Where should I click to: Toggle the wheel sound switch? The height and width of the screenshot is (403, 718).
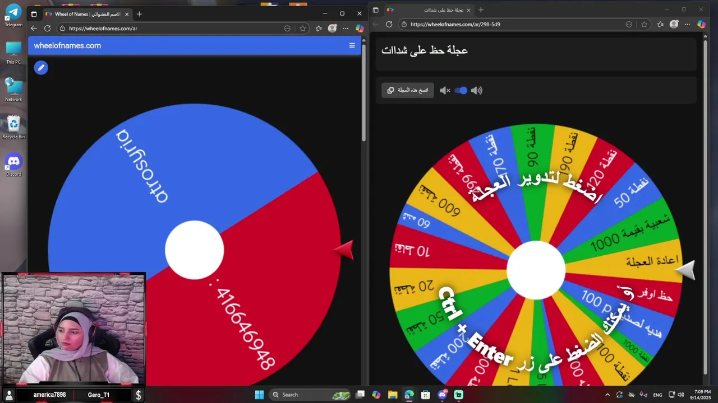point(461,91)
